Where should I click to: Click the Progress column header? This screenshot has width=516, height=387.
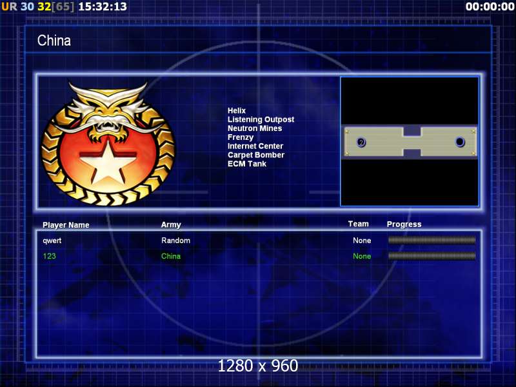pyautogui.click(x=404, y=224)
